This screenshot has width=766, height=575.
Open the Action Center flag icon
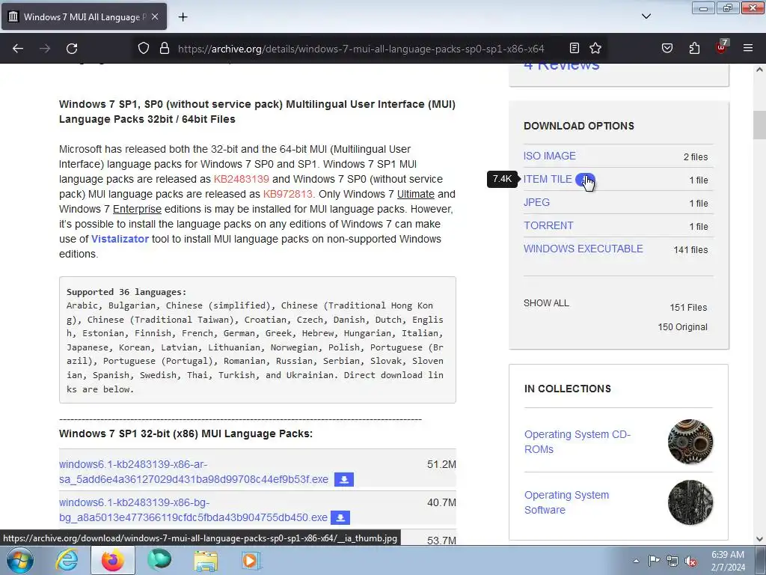(x=654, y=561)
